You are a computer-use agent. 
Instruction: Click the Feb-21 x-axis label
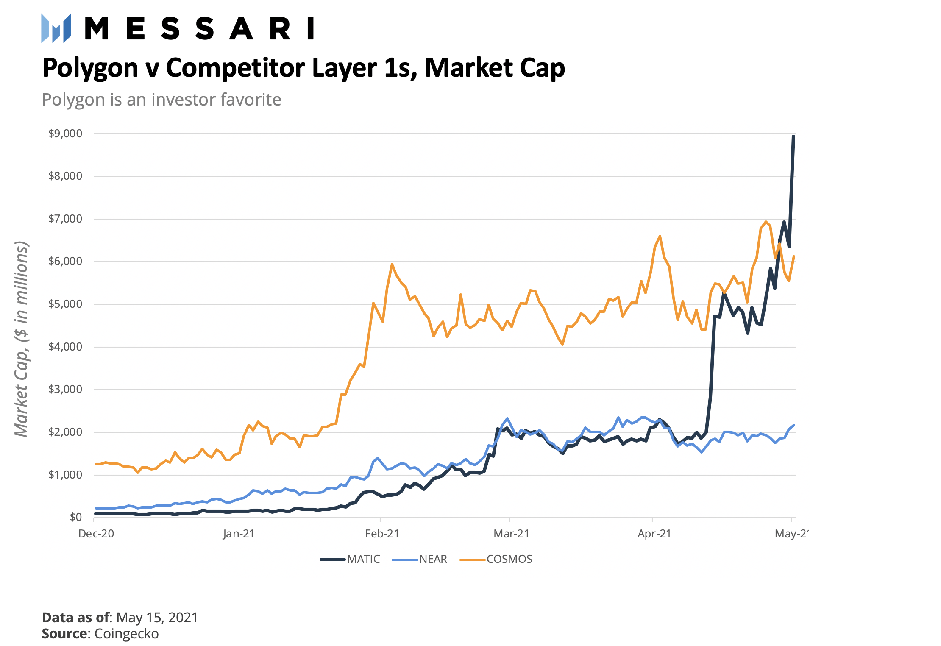point(382,534)
